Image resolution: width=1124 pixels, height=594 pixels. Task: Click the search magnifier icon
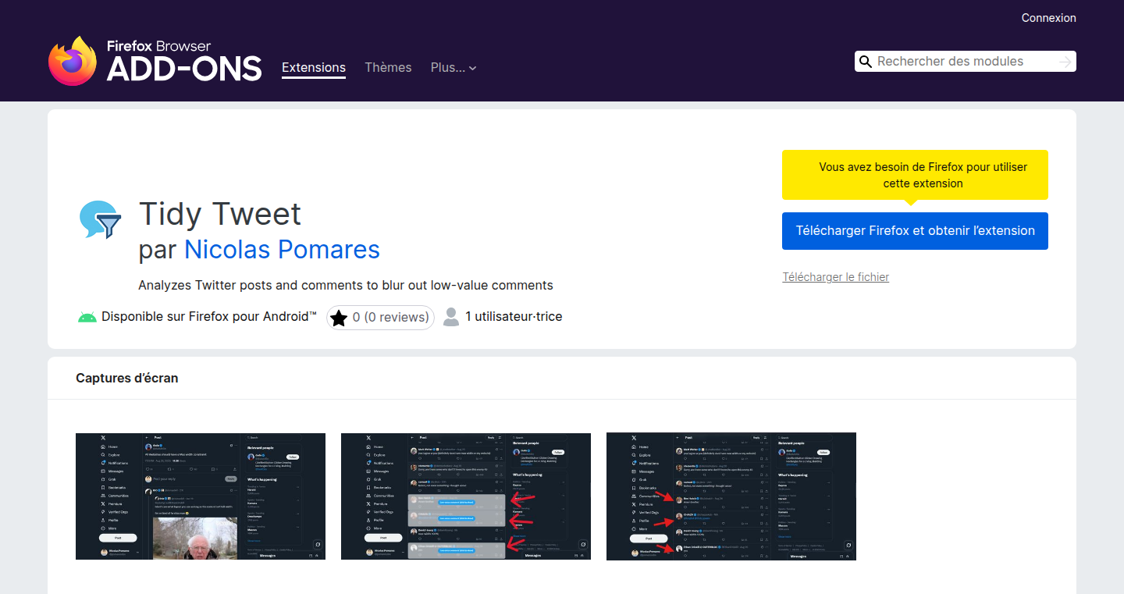pos(865,62)
